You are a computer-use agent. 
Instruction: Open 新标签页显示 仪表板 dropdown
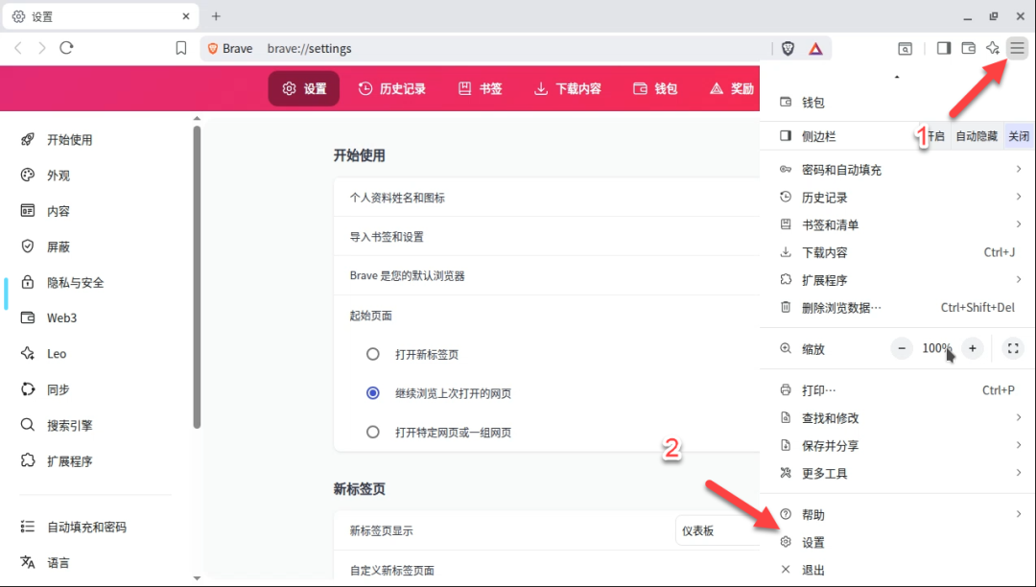point(718,530)
